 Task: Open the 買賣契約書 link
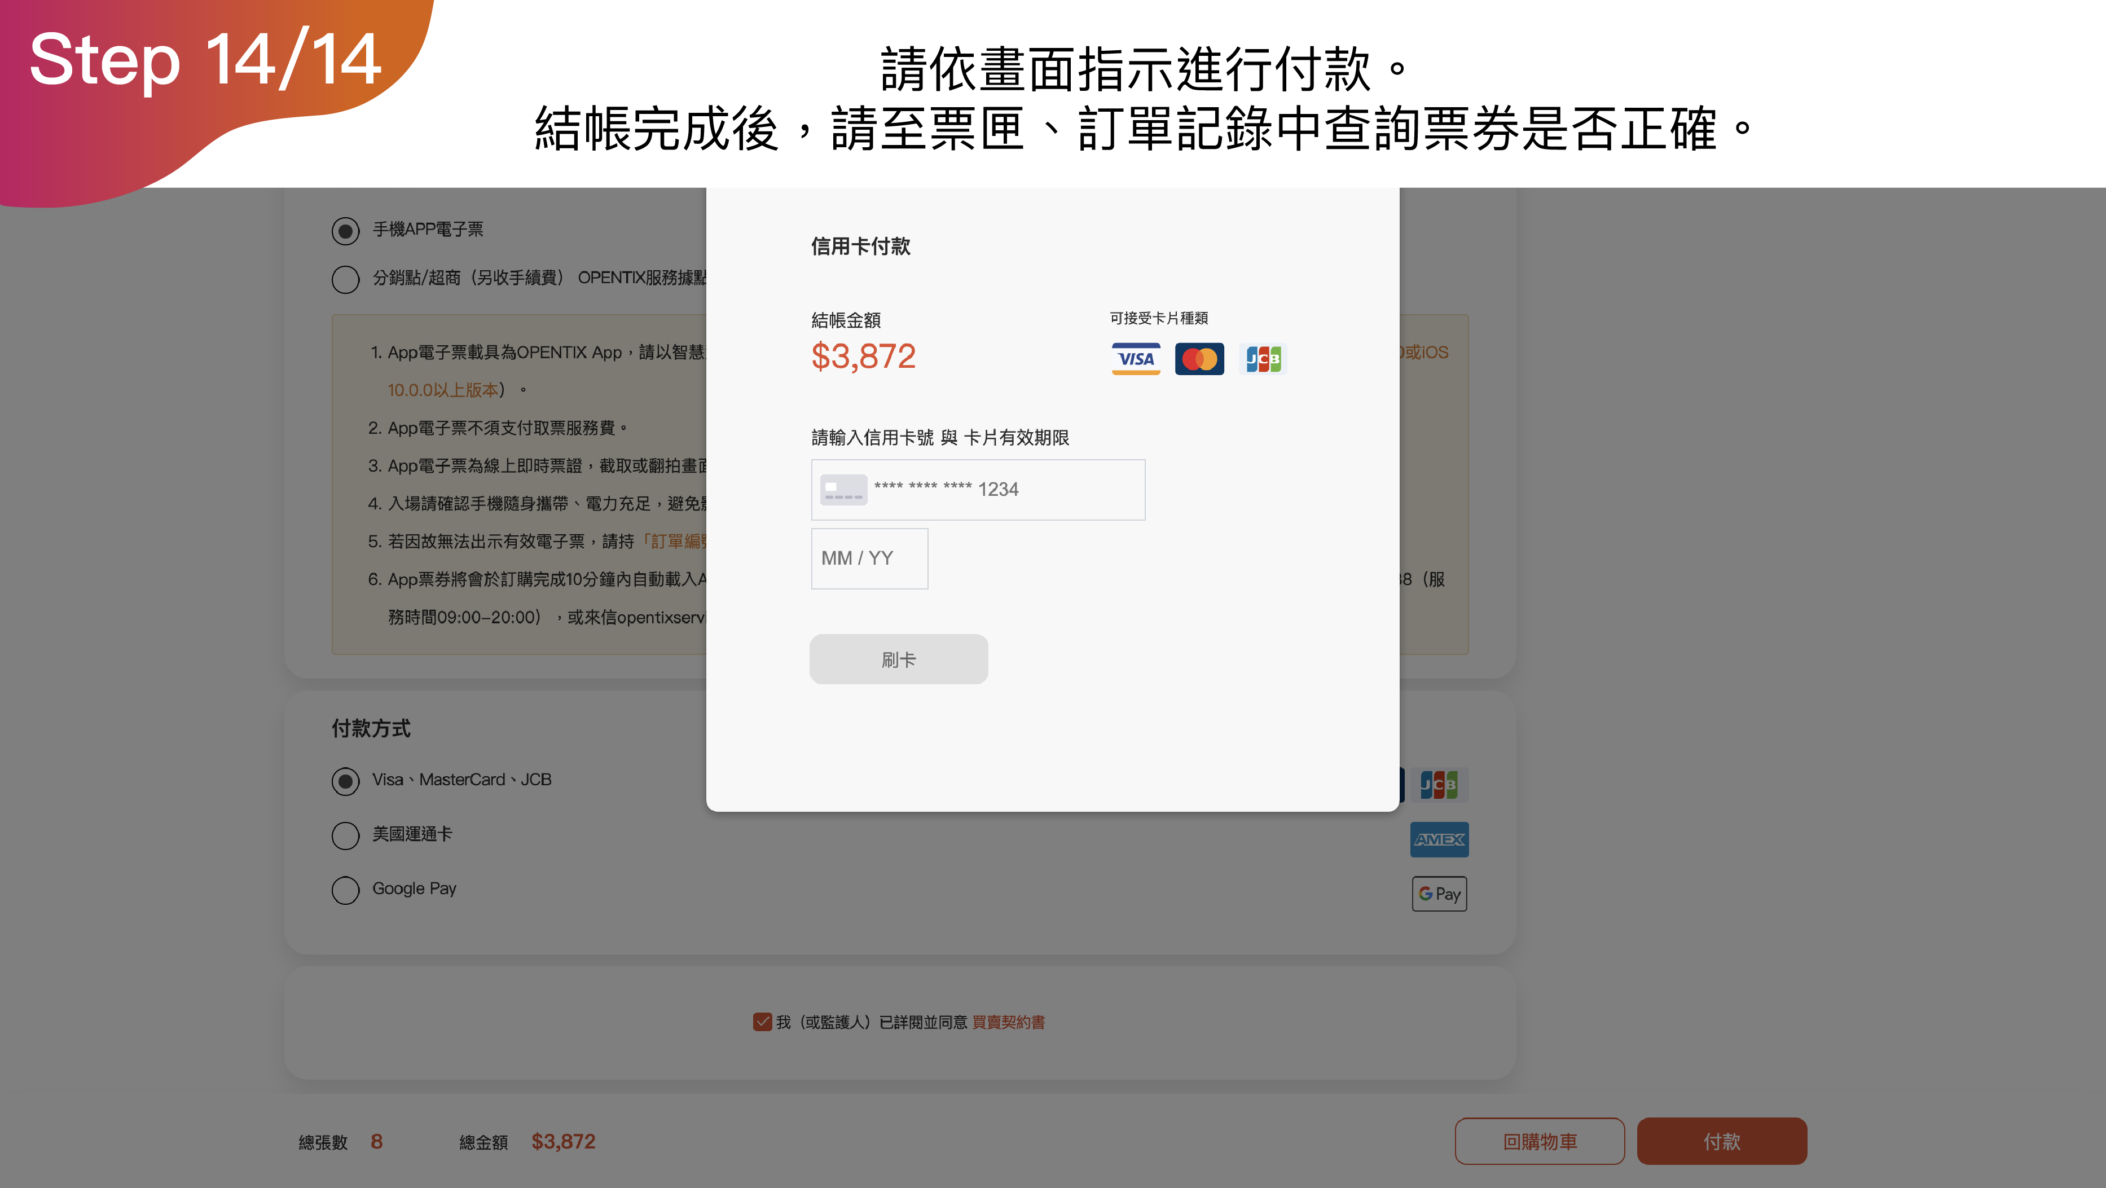[x=1008, y=1022]
